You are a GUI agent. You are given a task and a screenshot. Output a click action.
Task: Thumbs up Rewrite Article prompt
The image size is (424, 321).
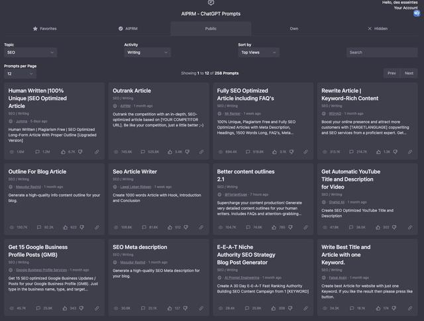pyautogui.click(x=378, y=152)
